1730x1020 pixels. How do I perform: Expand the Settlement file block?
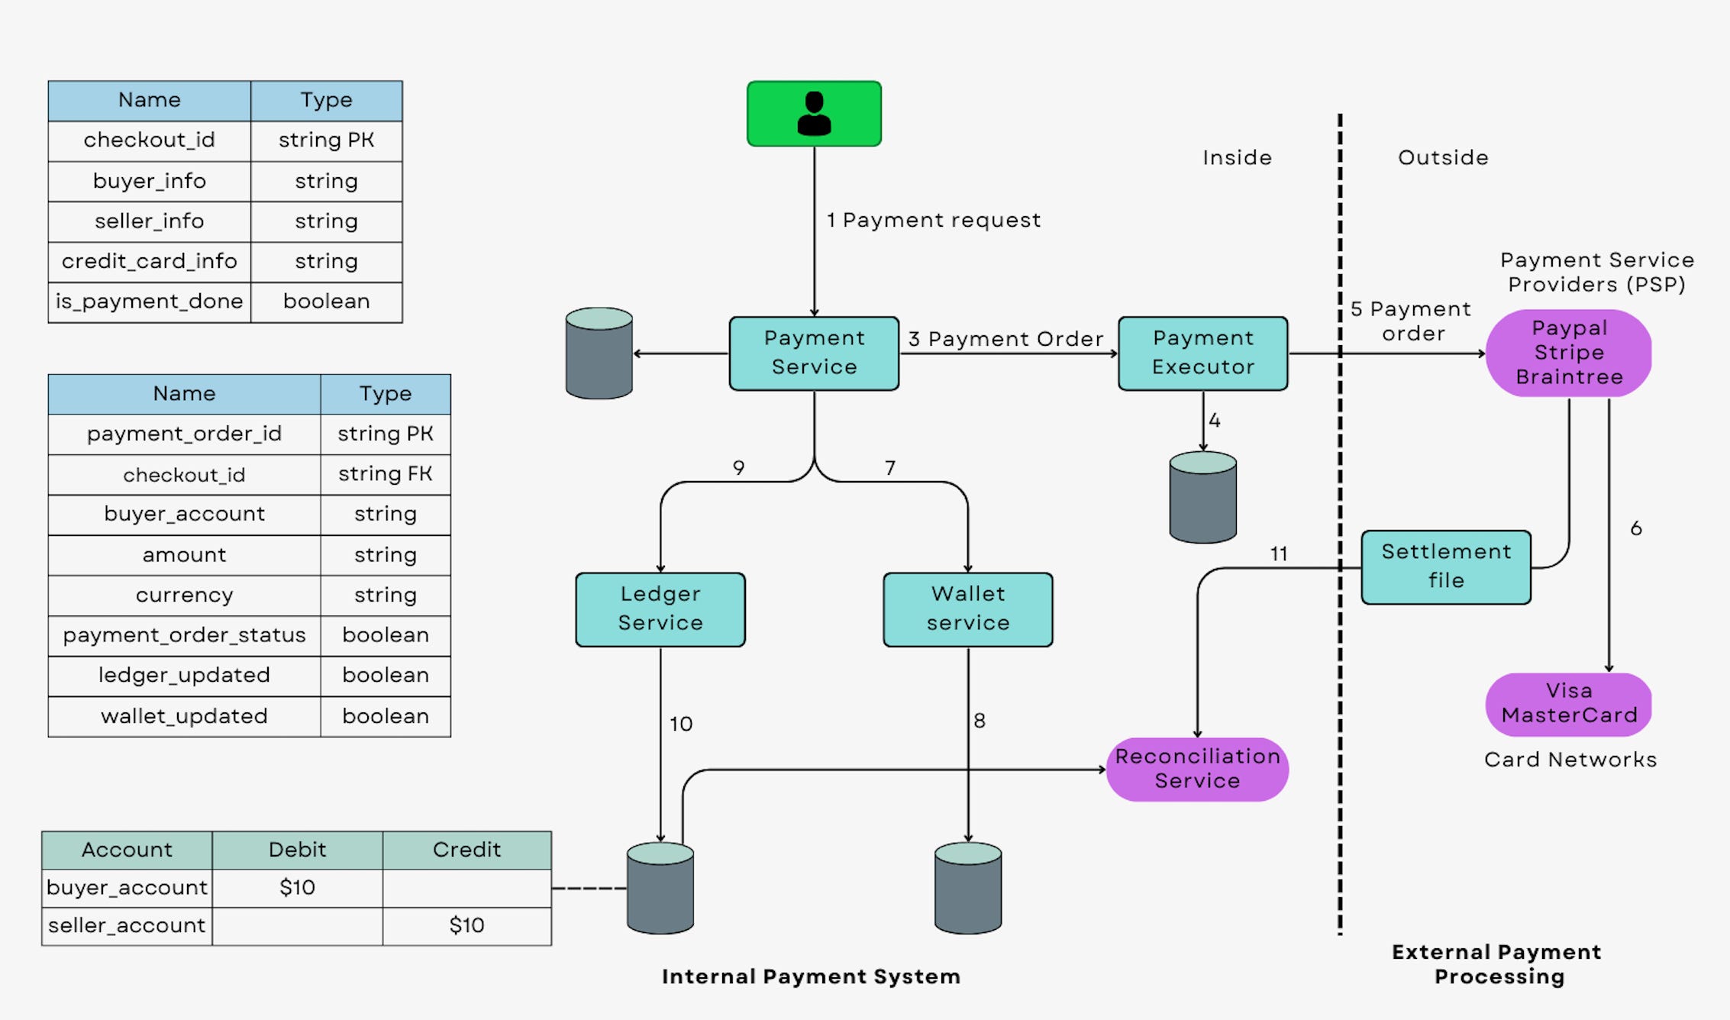(1446, 566)
